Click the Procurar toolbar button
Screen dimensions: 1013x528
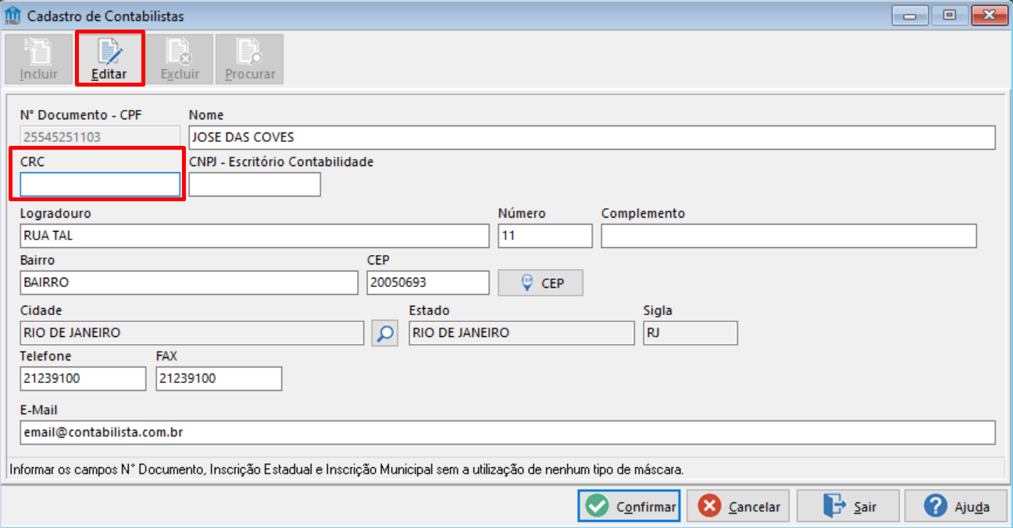point(250,58)
